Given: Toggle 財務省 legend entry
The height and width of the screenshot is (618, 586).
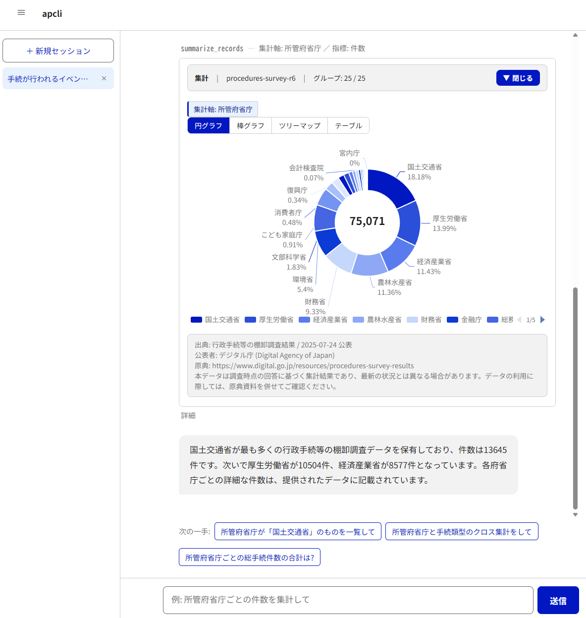Looking at the screenshot, I should [x=424, y=320].
